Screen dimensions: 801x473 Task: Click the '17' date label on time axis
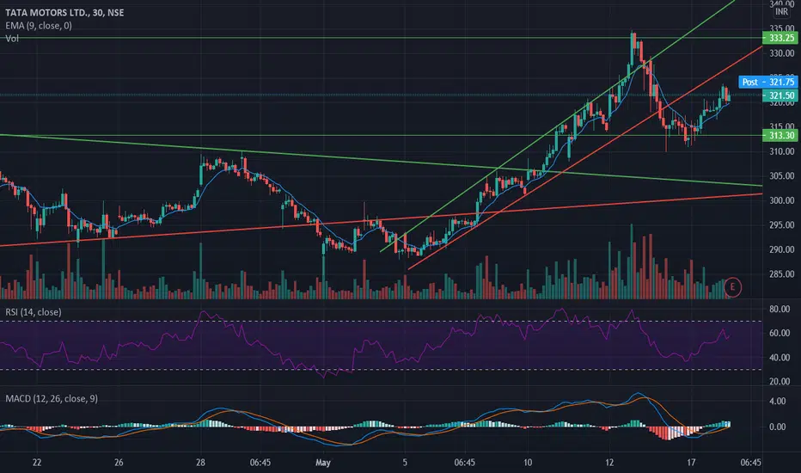coord(691,463)
